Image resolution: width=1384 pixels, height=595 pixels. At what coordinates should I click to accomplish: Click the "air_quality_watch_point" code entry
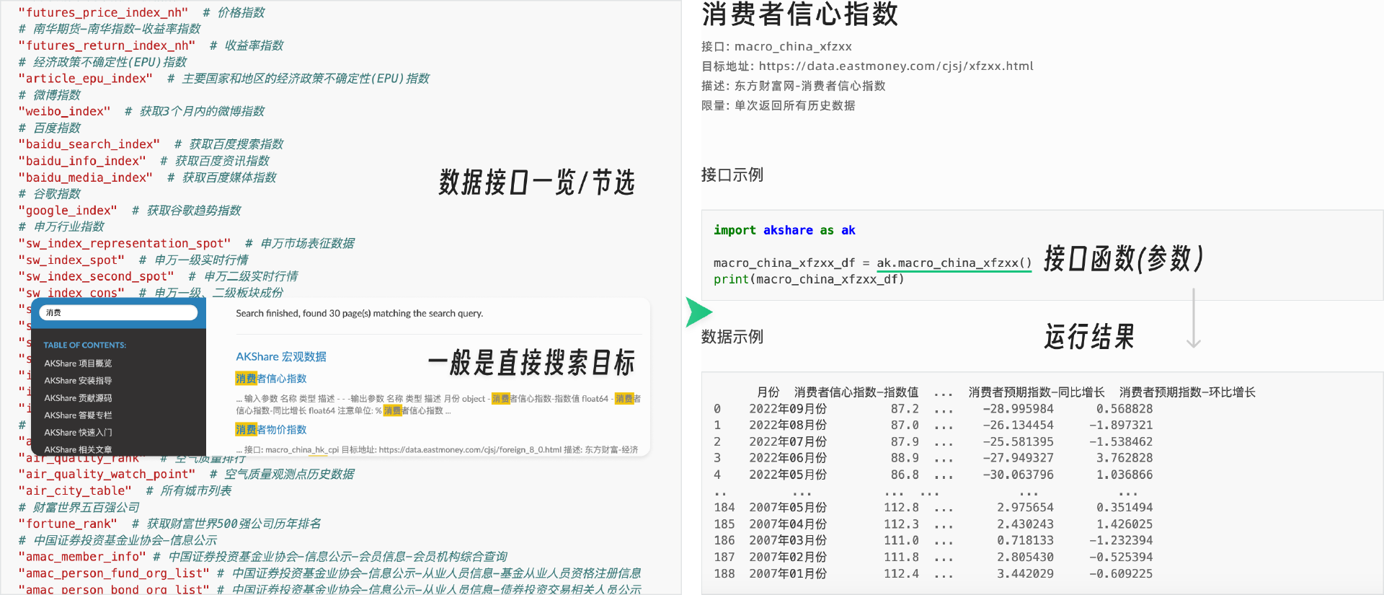pos(107,475)
